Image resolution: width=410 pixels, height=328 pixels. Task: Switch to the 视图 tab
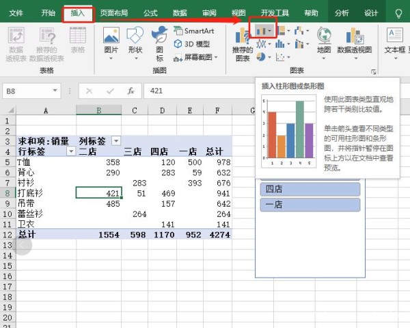pos(238,13)
